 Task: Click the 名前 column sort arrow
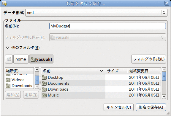click(x=102, y=71)
